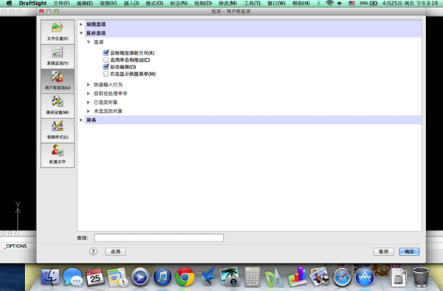This screenshot has height=291, width=443.
Task: Open the 系统选项 system options category
Action: 58,57
